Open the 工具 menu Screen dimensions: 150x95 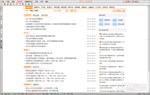41,2
